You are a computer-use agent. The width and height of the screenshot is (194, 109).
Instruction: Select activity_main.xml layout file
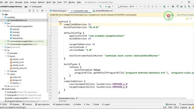pyautogui.click(x=19, y=68)
